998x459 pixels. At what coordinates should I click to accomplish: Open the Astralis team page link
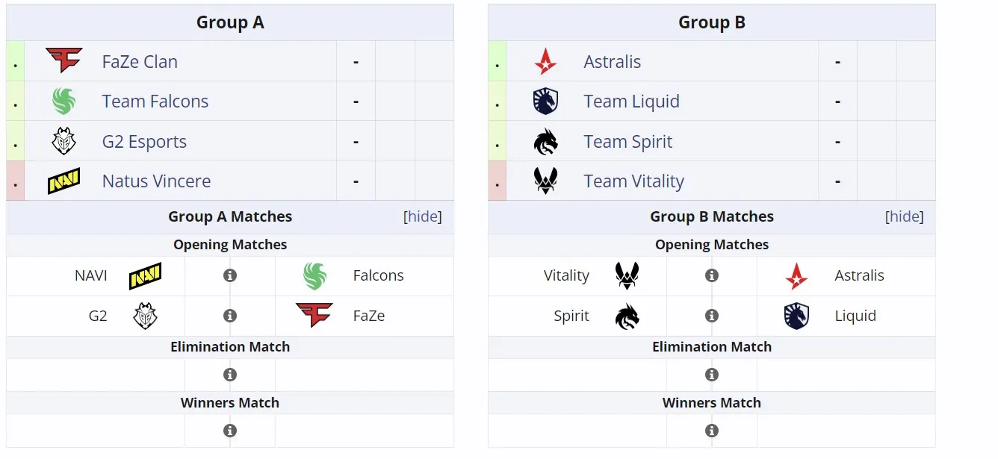(613, 62)
